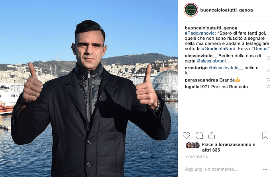Like lugalla1971's Preziosi Rumenta comment
Screen dimensions: 277x177
pyautogui.click(x=268, y=87)
